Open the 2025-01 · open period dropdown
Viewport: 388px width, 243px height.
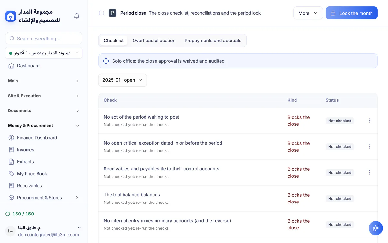click(x=123, y=80)
